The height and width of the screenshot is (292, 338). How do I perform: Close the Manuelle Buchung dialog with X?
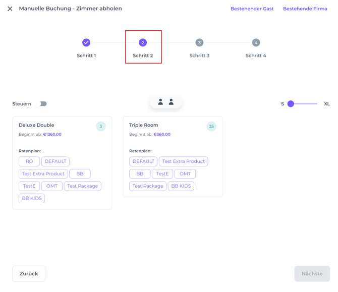10,9
